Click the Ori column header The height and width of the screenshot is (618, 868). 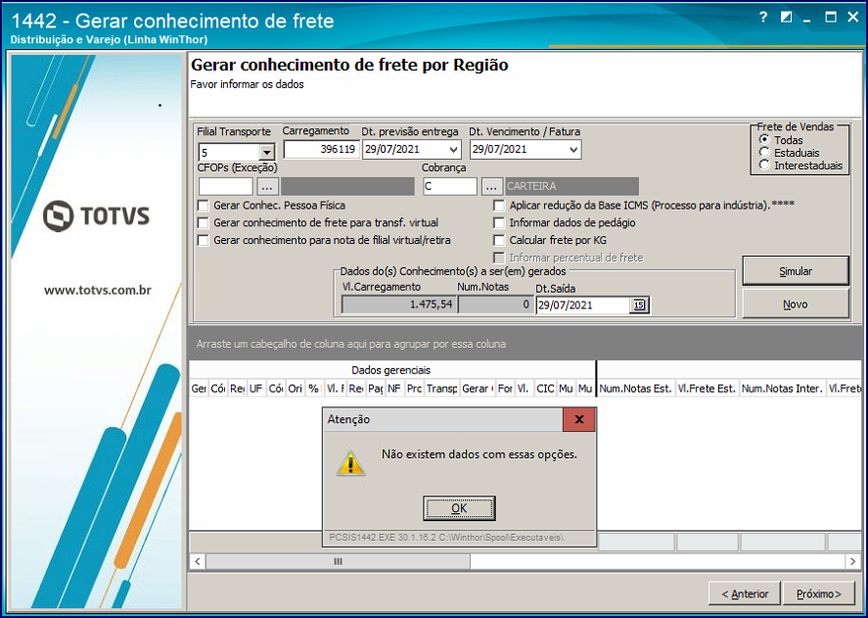296,389
